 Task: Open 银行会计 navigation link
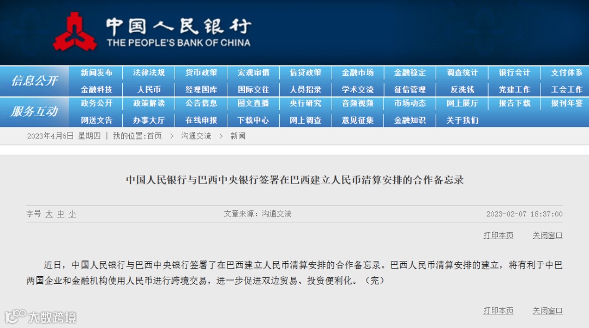click(x=514, y=72)
